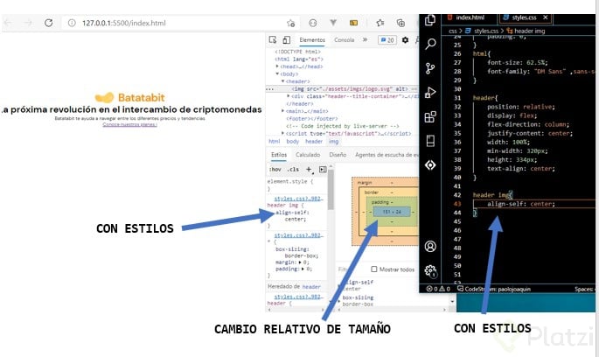Toggle the .cls class editor button

[x=293, y=170]
